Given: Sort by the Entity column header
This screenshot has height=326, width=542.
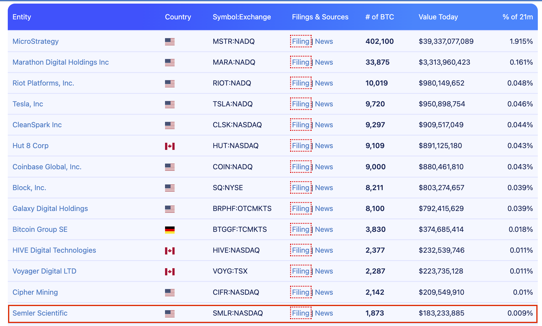Looking at the screenshot, I should [22, 17].
